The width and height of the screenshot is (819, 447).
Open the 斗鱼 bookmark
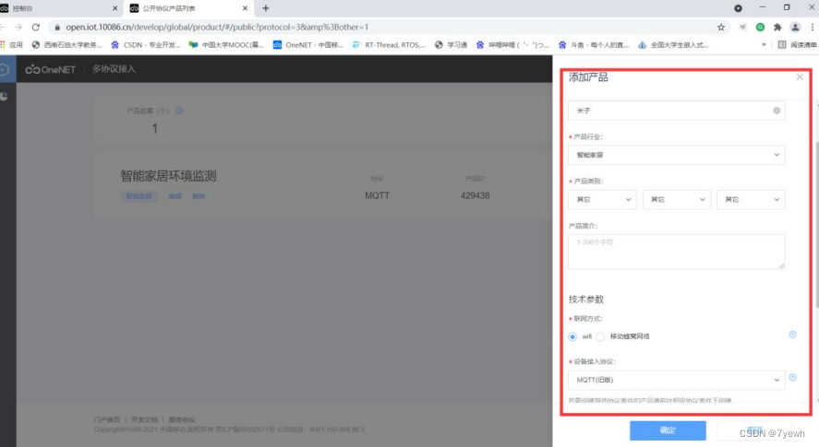594,45
